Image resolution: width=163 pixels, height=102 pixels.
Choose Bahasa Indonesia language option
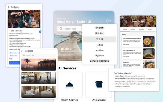pyautogui.click(x=99, y=61)
